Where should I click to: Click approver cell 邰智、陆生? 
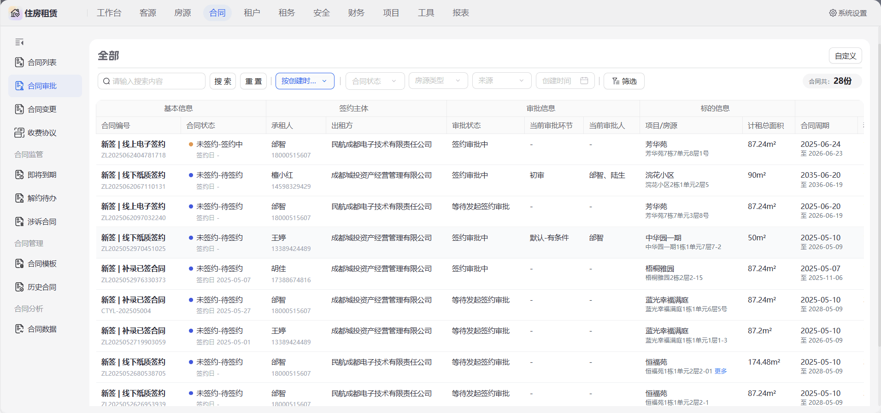(607, 175)
